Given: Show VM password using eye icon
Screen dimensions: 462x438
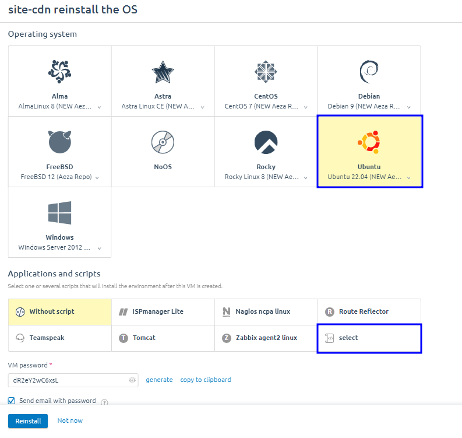Looking at the screenshot, I should tap(132, 380).
